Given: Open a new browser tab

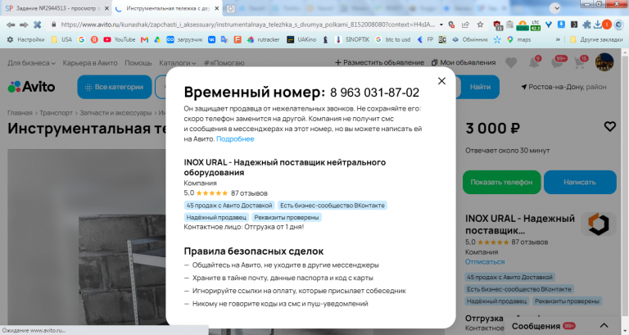Looking at the screenshot, I should pos(231,8).
